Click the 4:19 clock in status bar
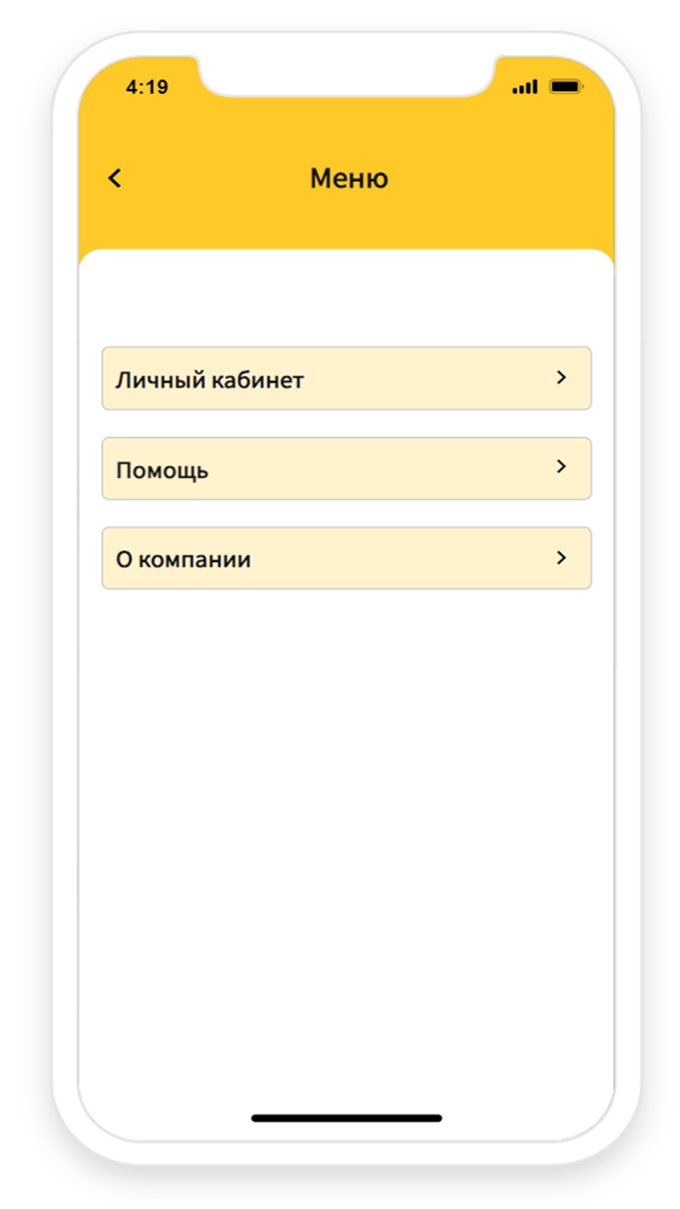Image resolution: width=680 pixels, height=1209 pixels. 147,87
